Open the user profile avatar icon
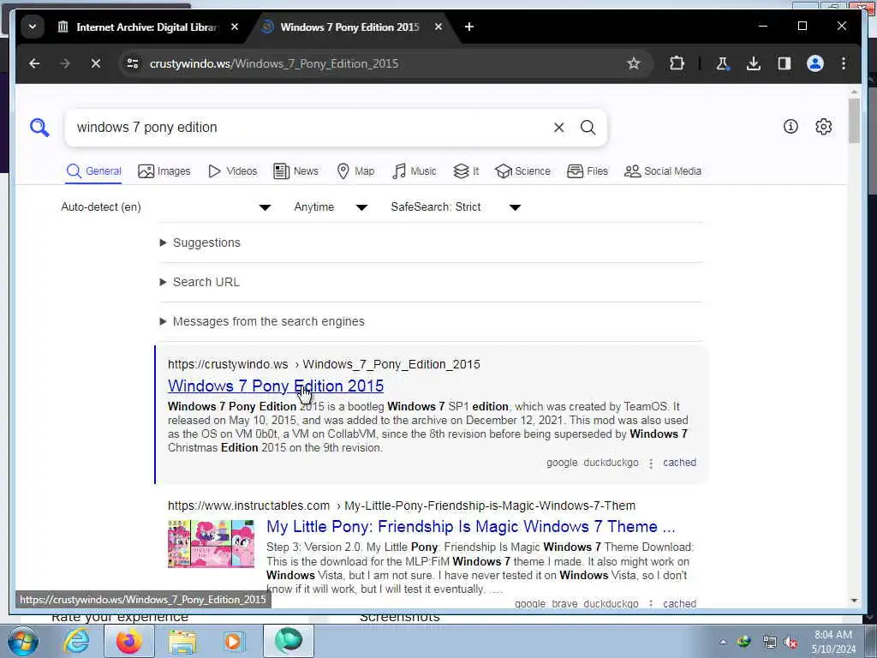 (x=815, y=63)
